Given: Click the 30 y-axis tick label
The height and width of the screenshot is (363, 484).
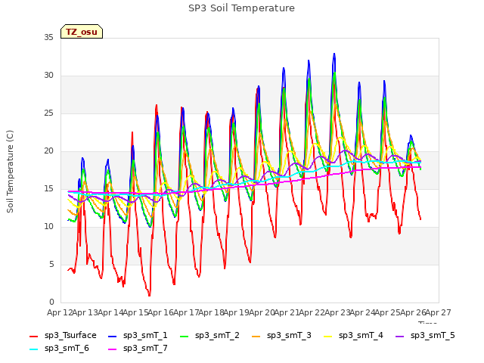Looking at the screenshot, I should point(48,76).
